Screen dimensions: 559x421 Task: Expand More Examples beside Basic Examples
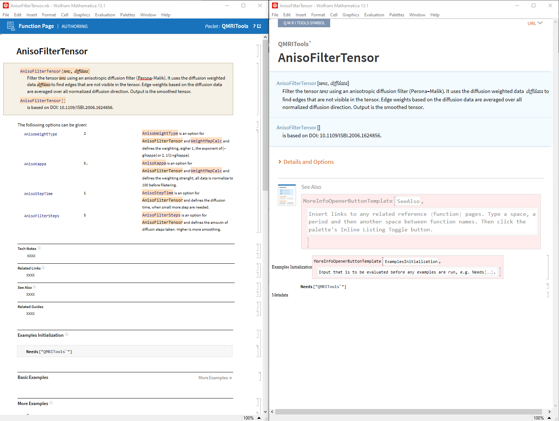click(x=215, y=378)
